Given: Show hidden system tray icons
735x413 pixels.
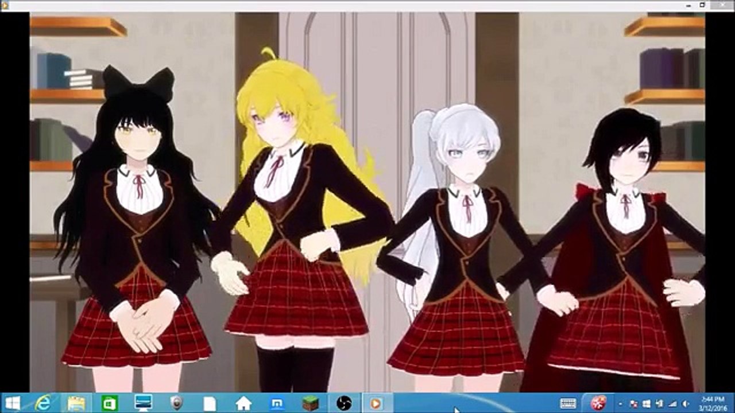Looking at the screenshot, I should pos(621,404).
